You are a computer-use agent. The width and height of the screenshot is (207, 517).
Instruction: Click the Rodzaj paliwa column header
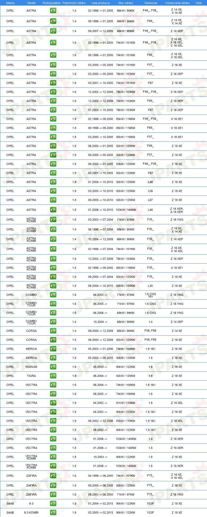pos(51,3)
